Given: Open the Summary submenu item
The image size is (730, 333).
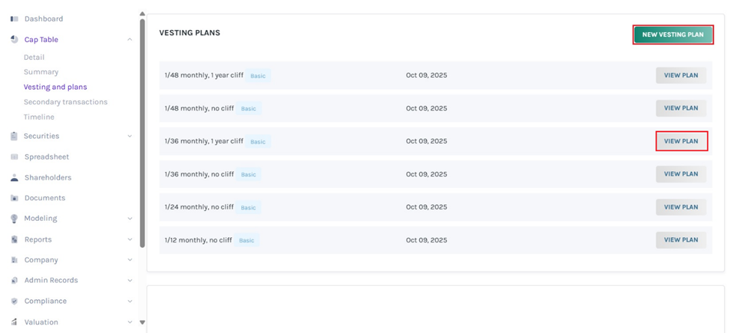Looking at the screenshot, I should tap(40, 72).
